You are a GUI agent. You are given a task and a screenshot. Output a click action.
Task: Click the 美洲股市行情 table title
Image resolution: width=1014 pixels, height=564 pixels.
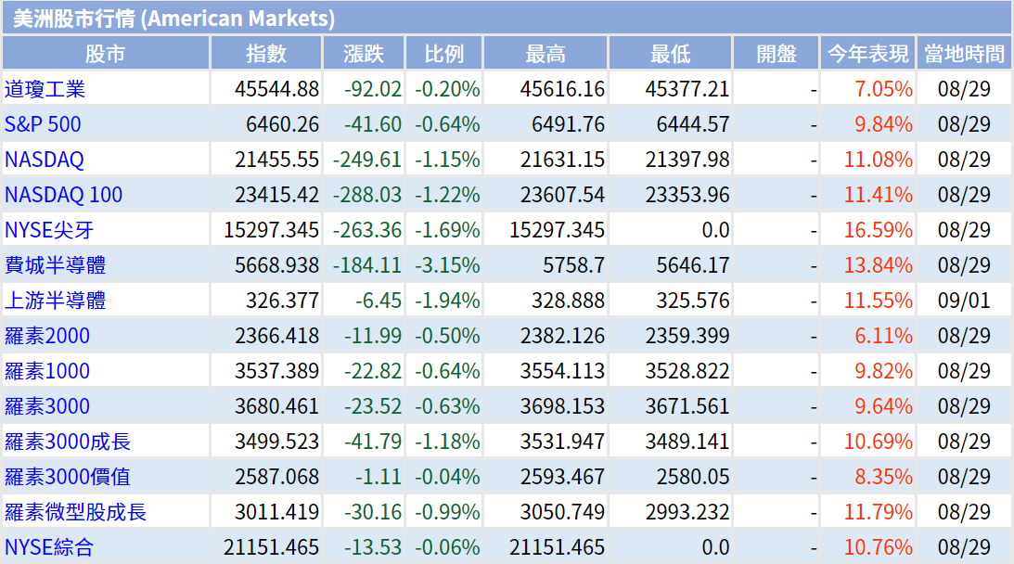click(x=174, y=18)
